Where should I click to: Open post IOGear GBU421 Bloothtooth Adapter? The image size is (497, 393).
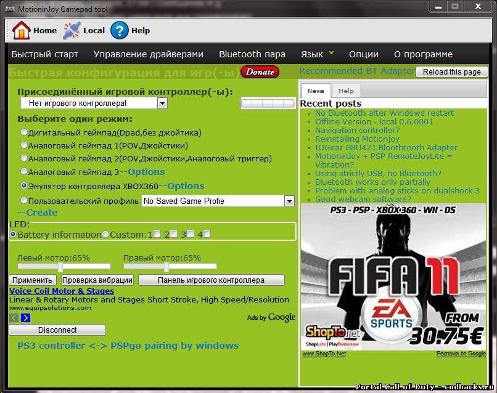pyautogui.click(x=386, y=147)
